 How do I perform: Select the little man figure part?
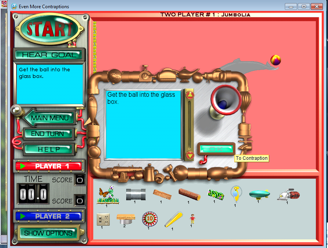point(192,218)
